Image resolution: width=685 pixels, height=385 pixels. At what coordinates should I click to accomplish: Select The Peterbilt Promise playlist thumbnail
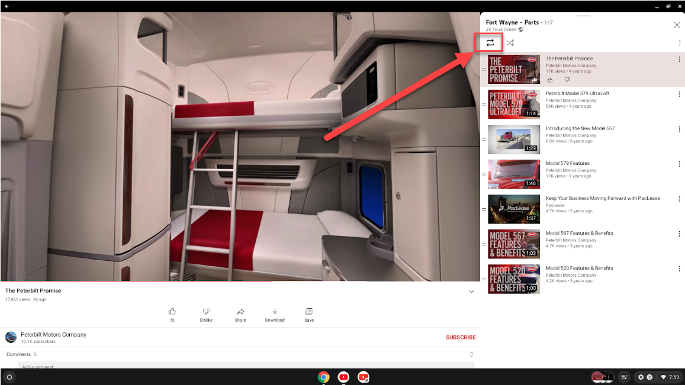pos(514,69)
